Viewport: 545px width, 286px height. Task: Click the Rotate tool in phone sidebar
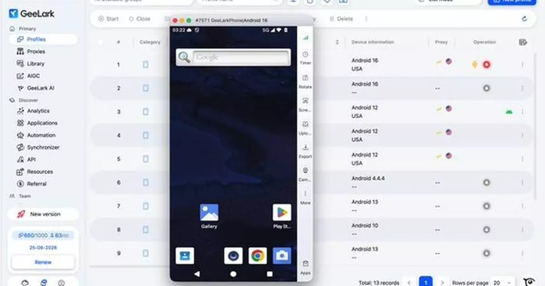point(305,81)
